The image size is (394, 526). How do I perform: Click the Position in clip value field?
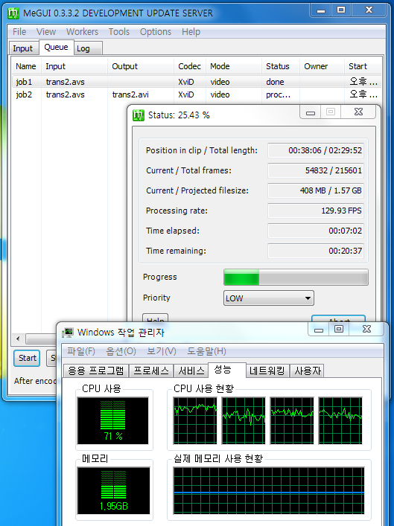(316, 150)
